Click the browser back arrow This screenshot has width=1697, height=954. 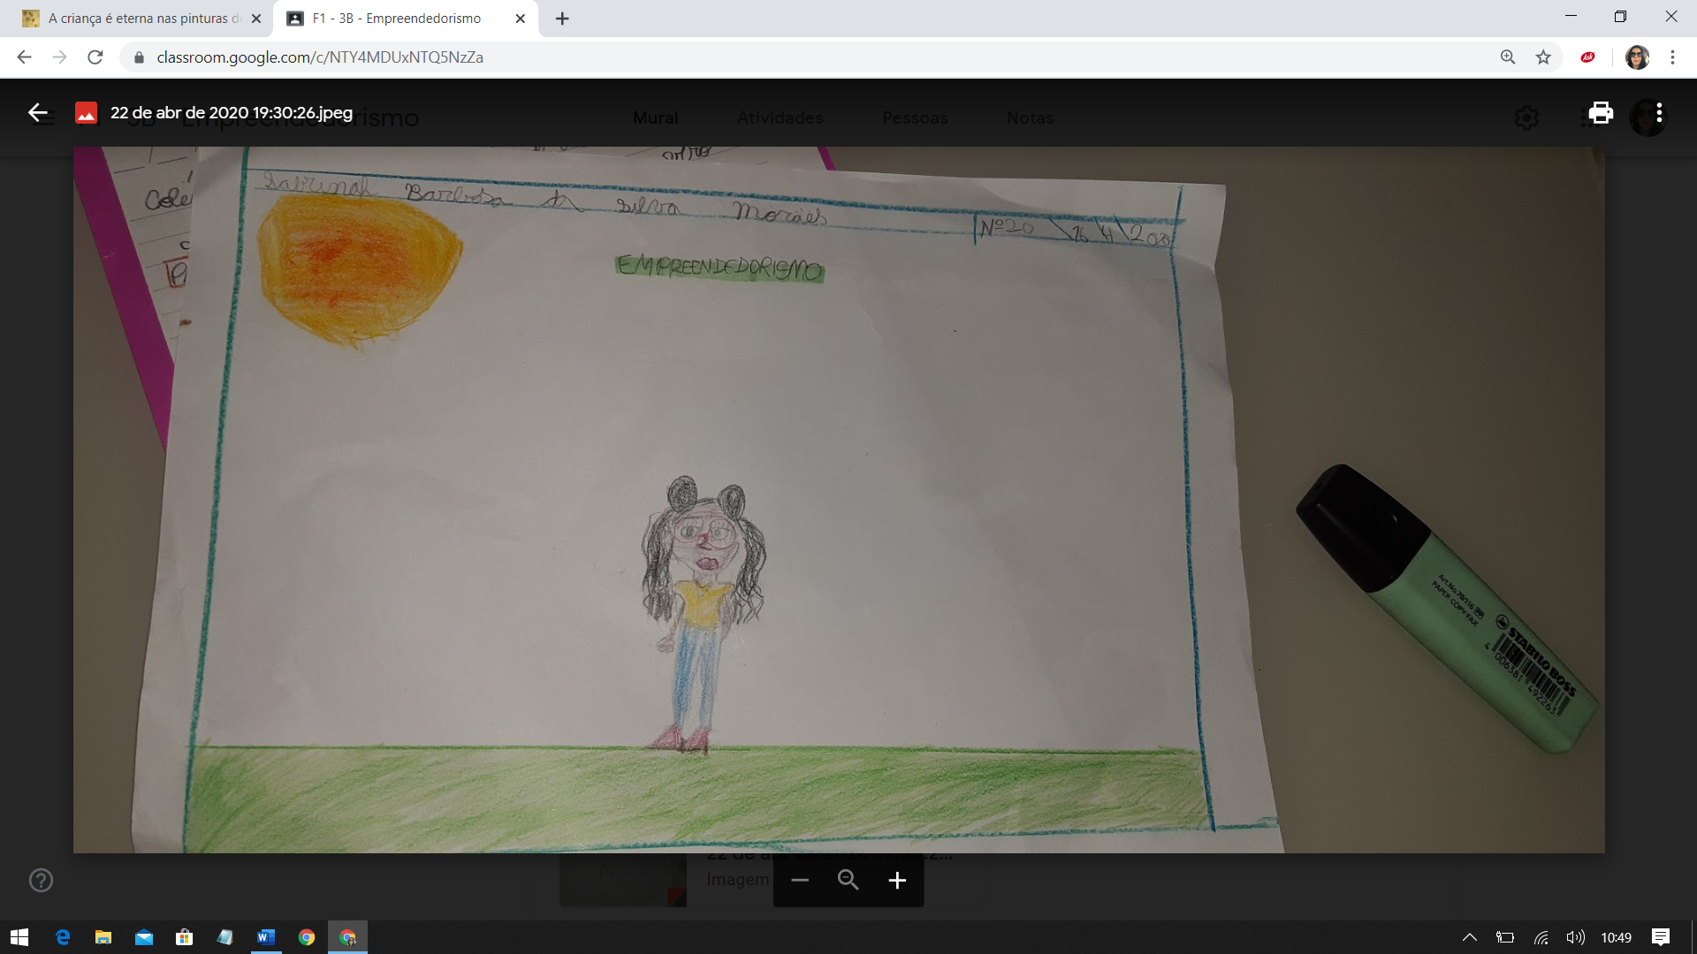[24, 57]
